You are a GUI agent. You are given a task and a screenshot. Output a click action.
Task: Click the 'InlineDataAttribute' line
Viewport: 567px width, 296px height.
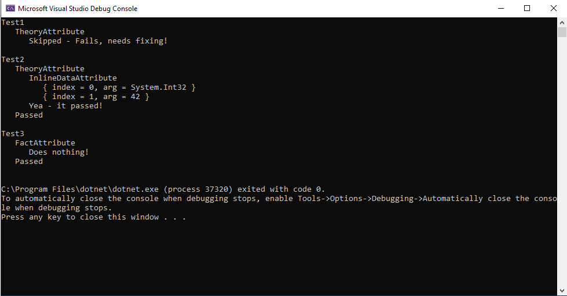[x=72, y=78]
